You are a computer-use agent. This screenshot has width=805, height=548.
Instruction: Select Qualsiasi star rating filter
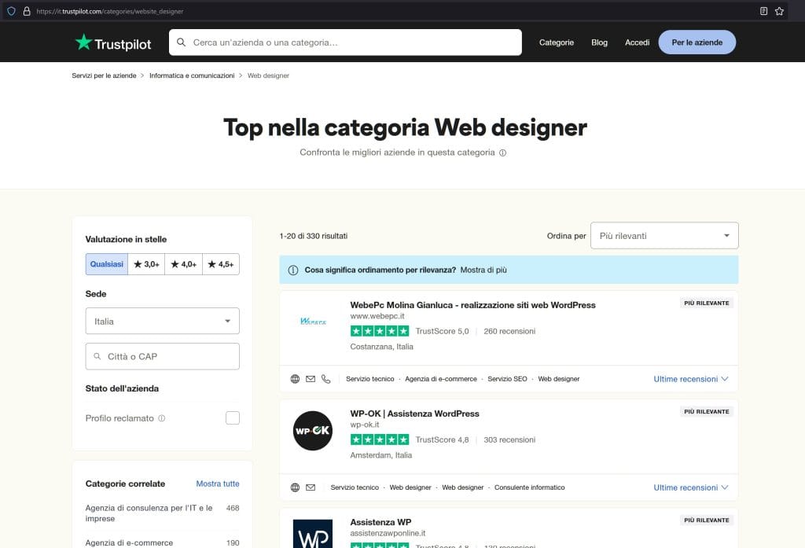click(x=107, y=264)
